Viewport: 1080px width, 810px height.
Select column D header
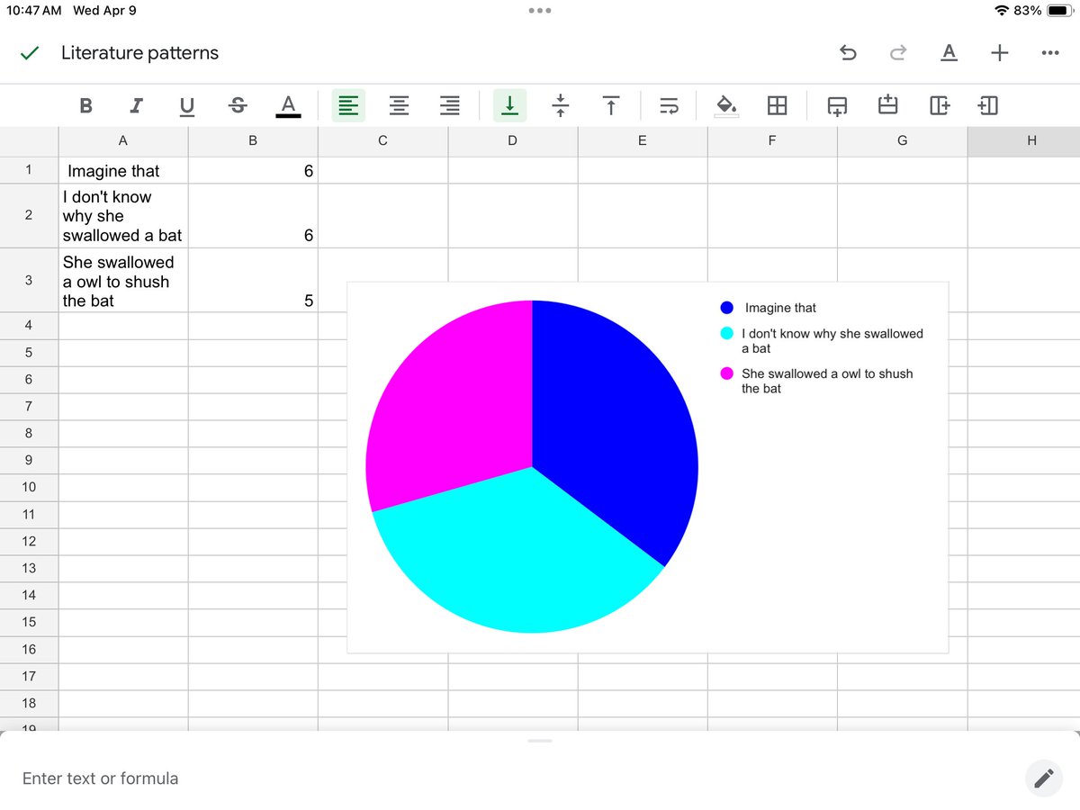click(x=513, y=140)
